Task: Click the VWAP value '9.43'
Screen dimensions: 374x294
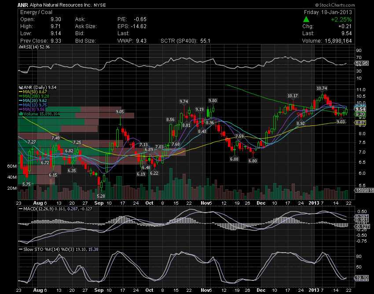Action: (x=141, y=41)
